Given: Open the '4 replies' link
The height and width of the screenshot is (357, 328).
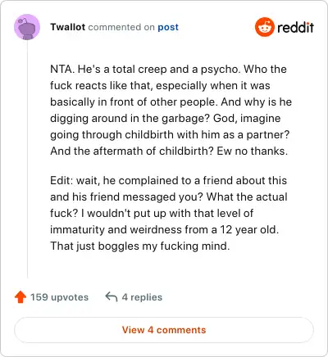Looking at the screenshot, I should [142, 297].
